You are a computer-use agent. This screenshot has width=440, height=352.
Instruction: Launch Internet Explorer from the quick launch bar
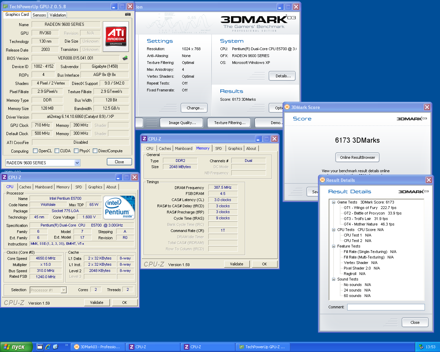click(48, 347)
